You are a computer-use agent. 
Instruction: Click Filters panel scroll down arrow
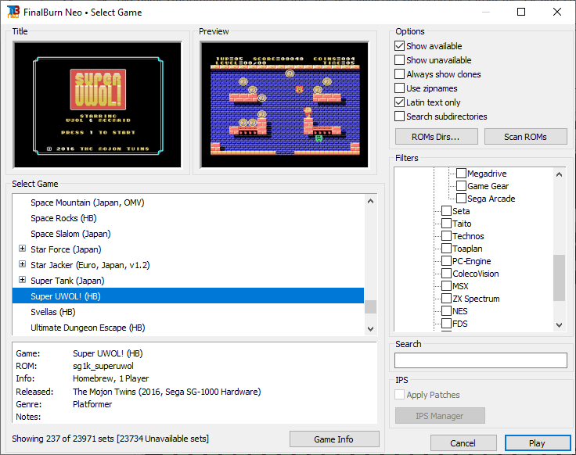click(559, 324)
